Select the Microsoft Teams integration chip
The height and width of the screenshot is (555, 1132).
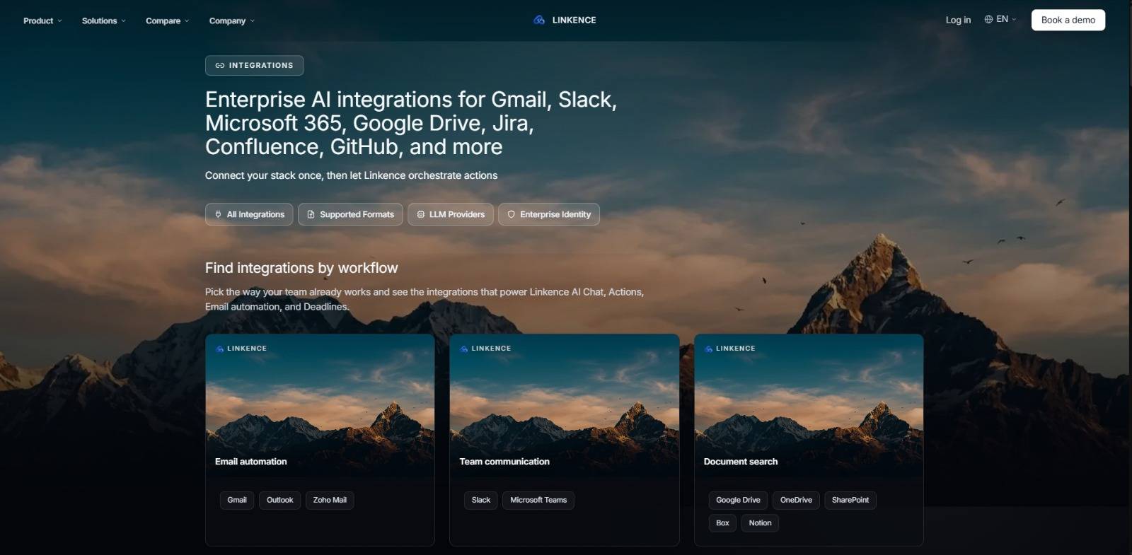tap(538, 500)
